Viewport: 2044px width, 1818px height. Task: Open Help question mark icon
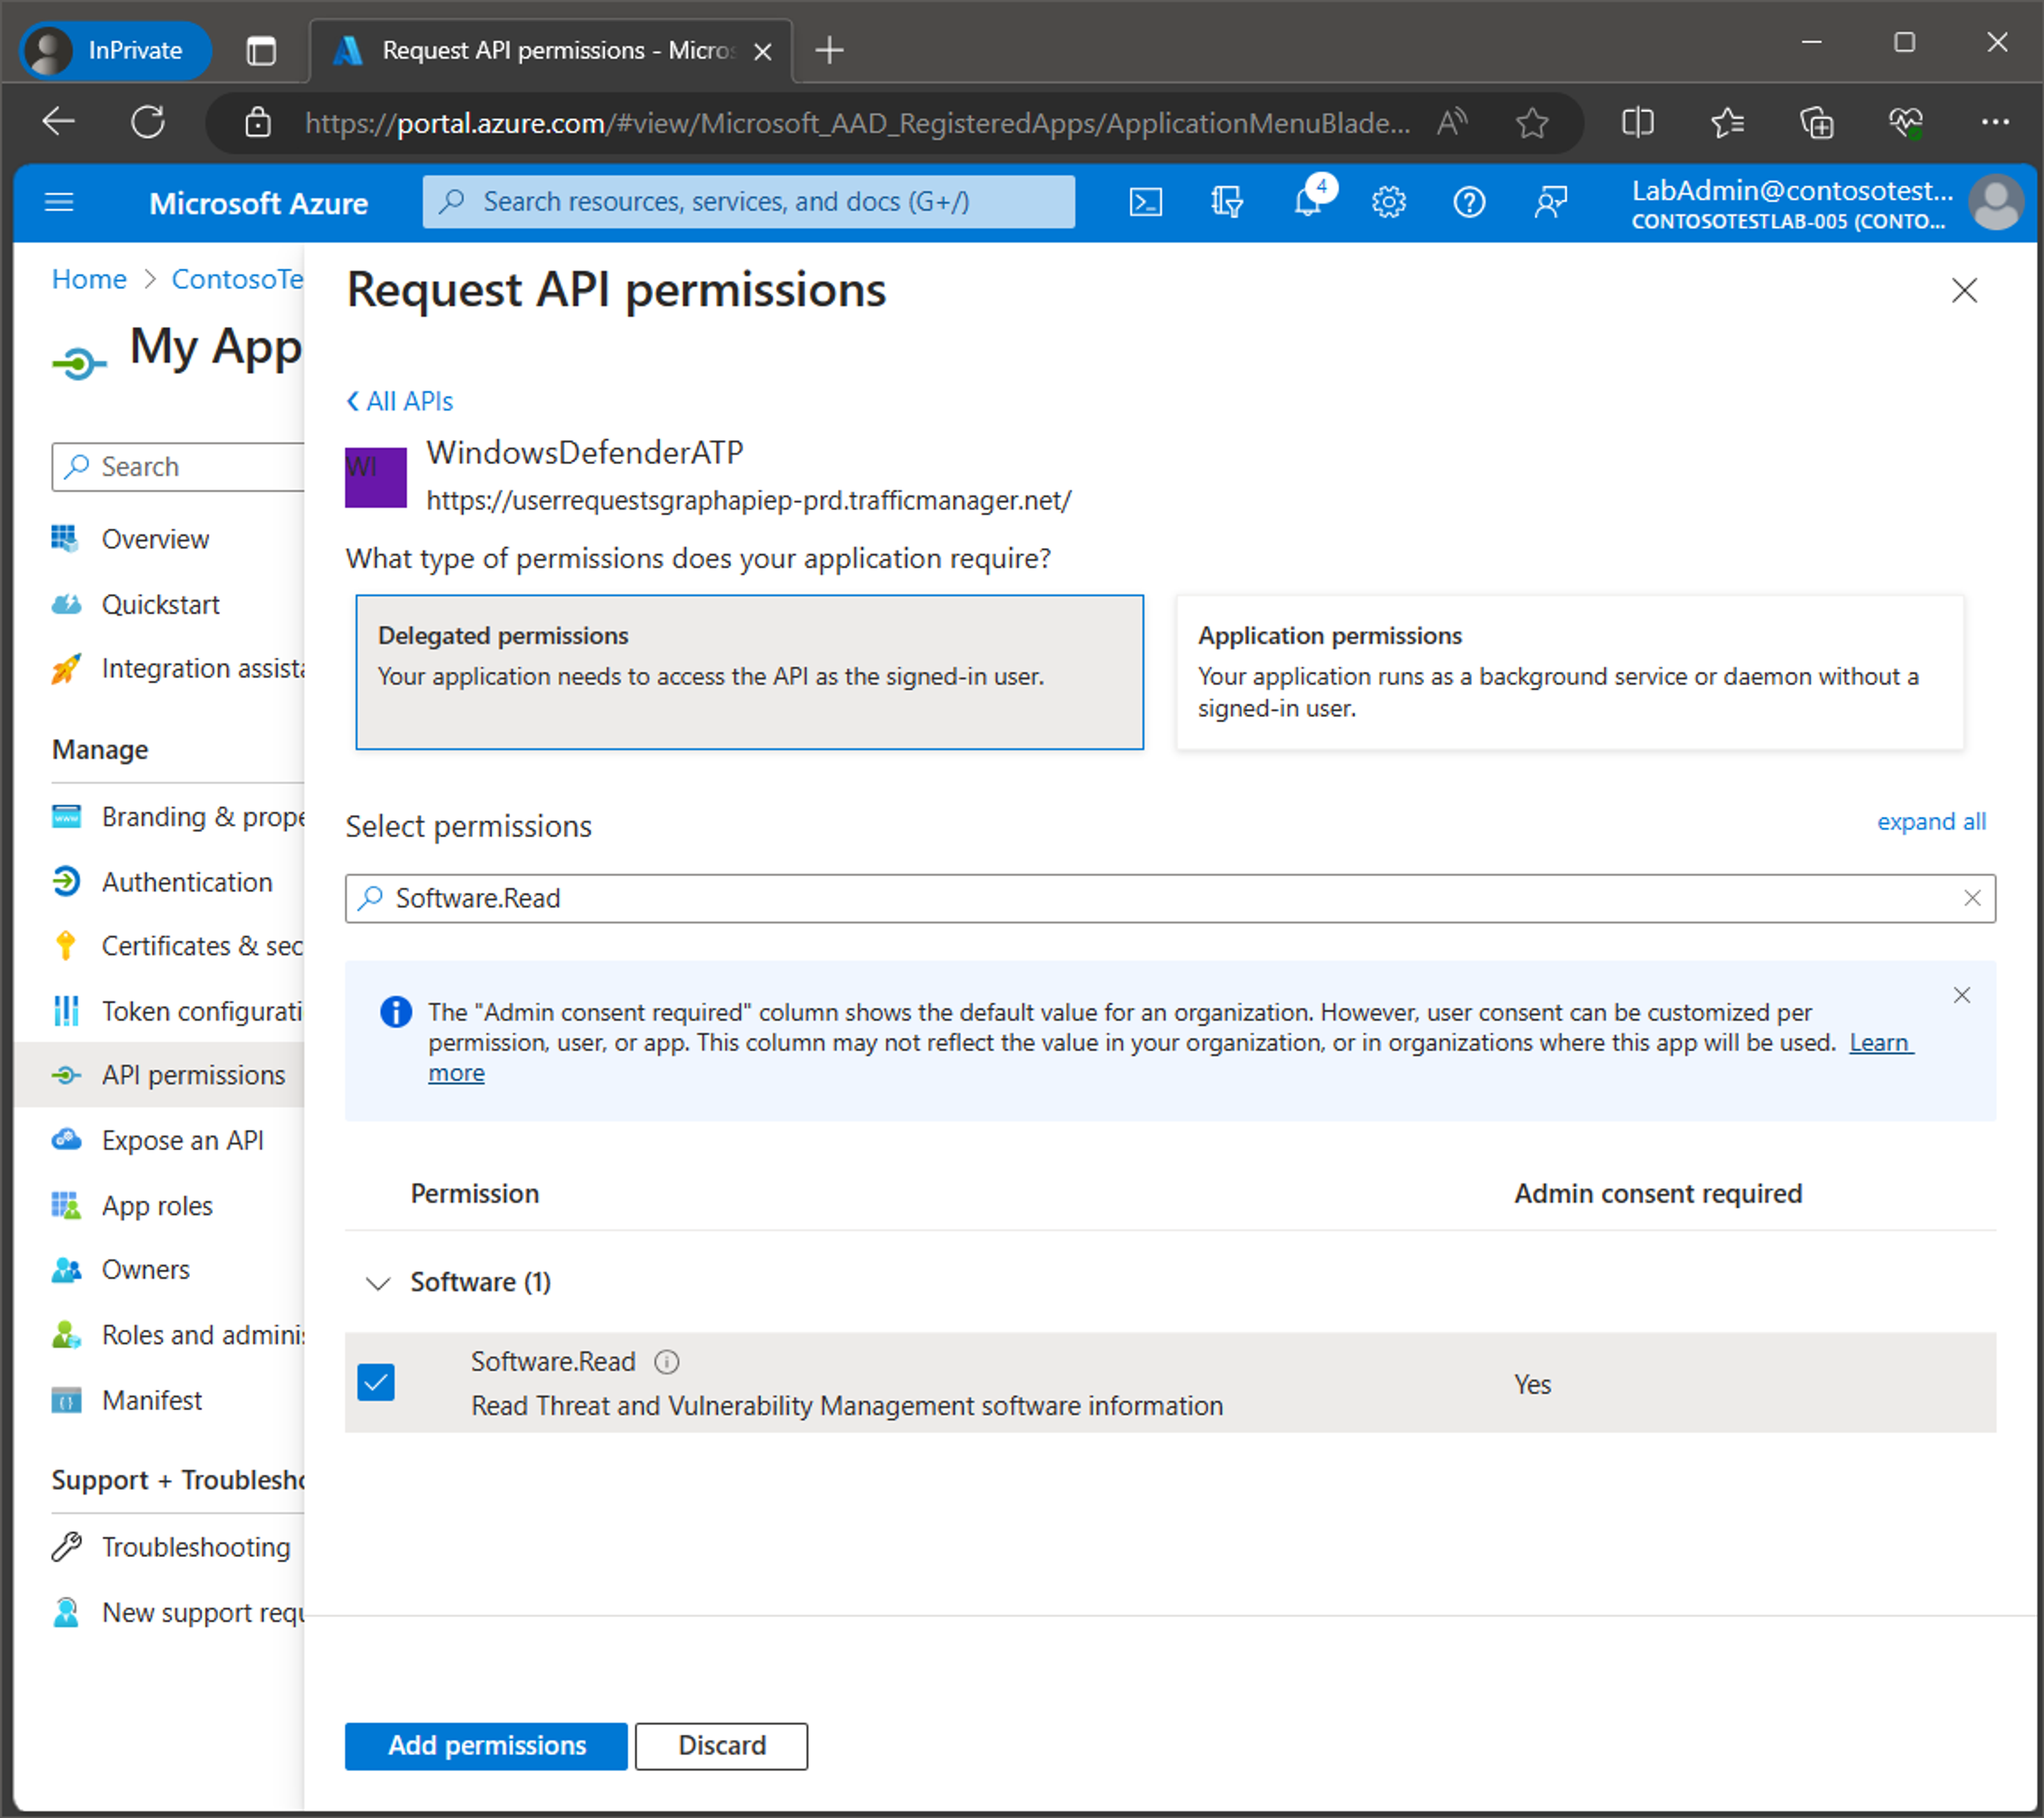(1469, 202)
